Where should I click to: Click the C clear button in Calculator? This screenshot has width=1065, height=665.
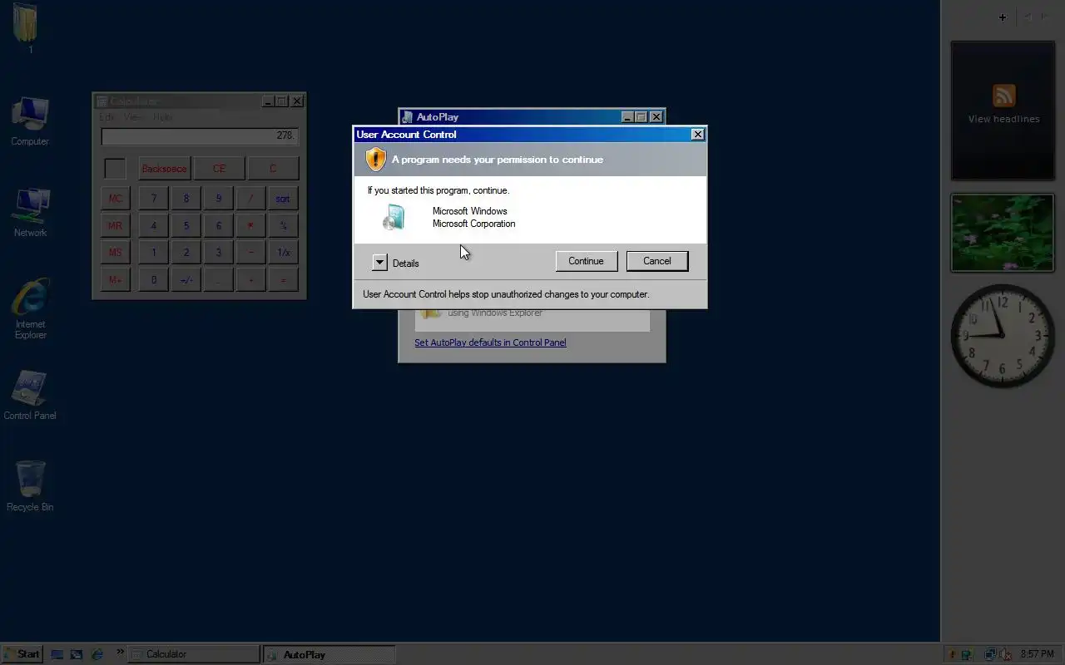click(x=273, y=169)
